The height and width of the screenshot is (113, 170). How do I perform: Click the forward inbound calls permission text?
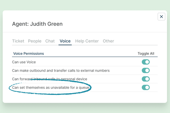pos(50,79)
